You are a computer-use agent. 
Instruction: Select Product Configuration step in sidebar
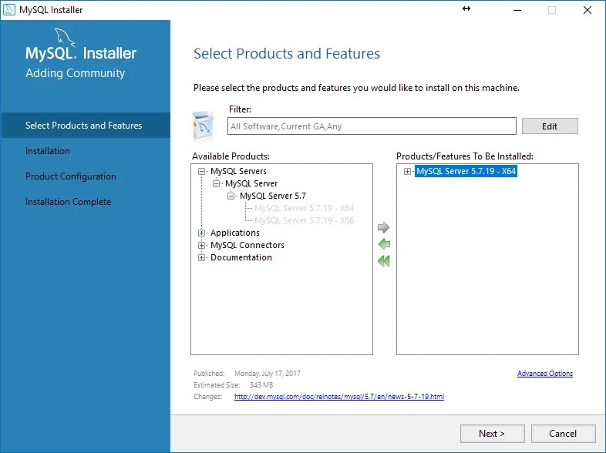(x=71, y=176)
